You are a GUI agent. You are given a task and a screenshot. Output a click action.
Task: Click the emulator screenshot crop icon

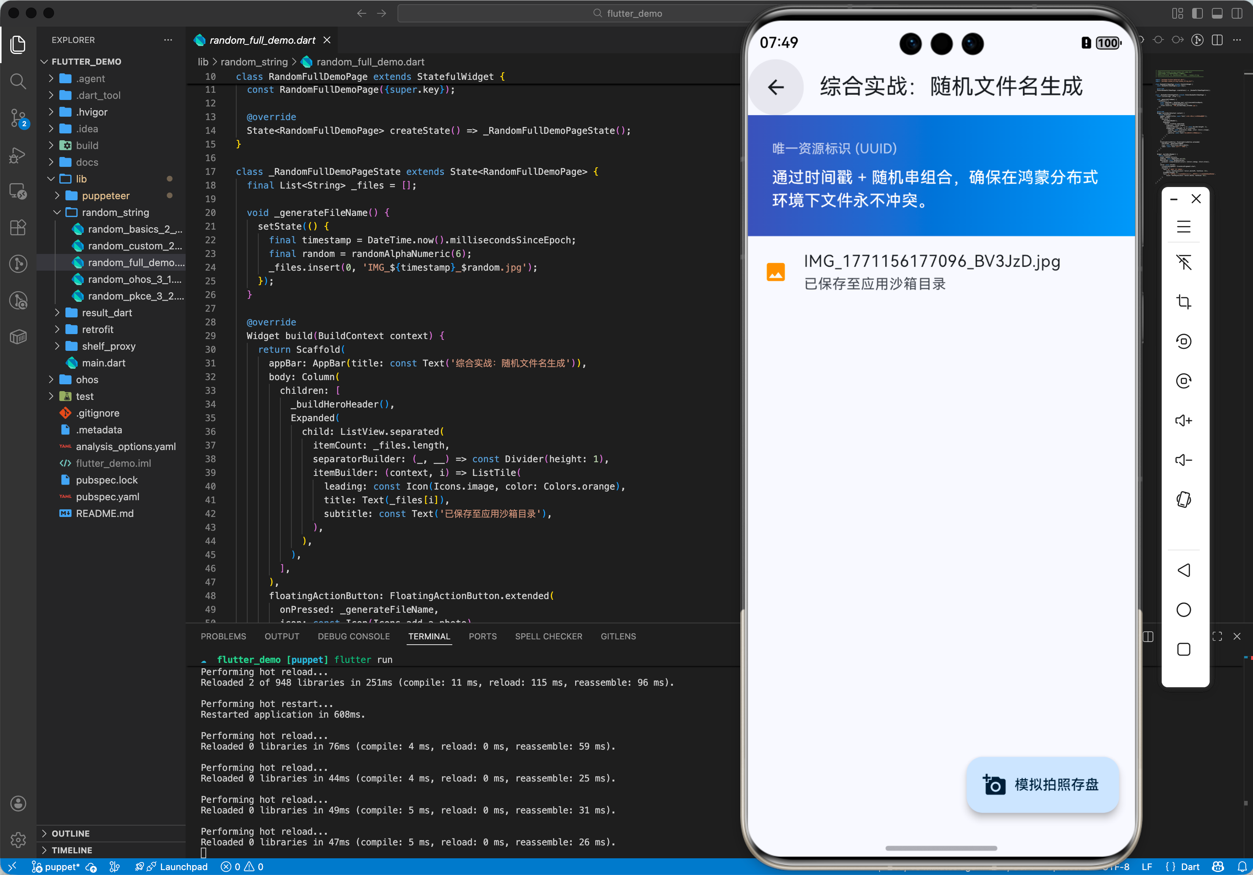click(1183, 301)
